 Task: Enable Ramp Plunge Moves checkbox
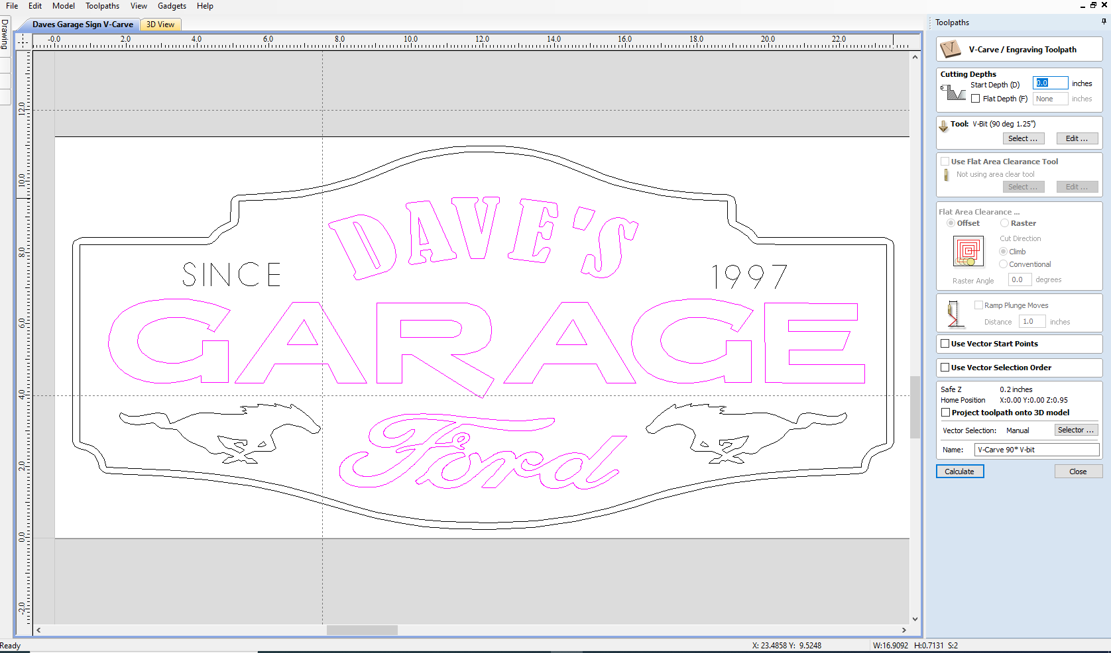pyautogui.click(x=978, y=305)
